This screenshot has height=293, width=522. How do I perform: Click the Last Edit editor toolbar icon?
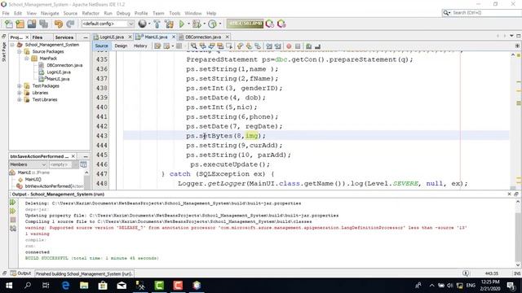157,46
